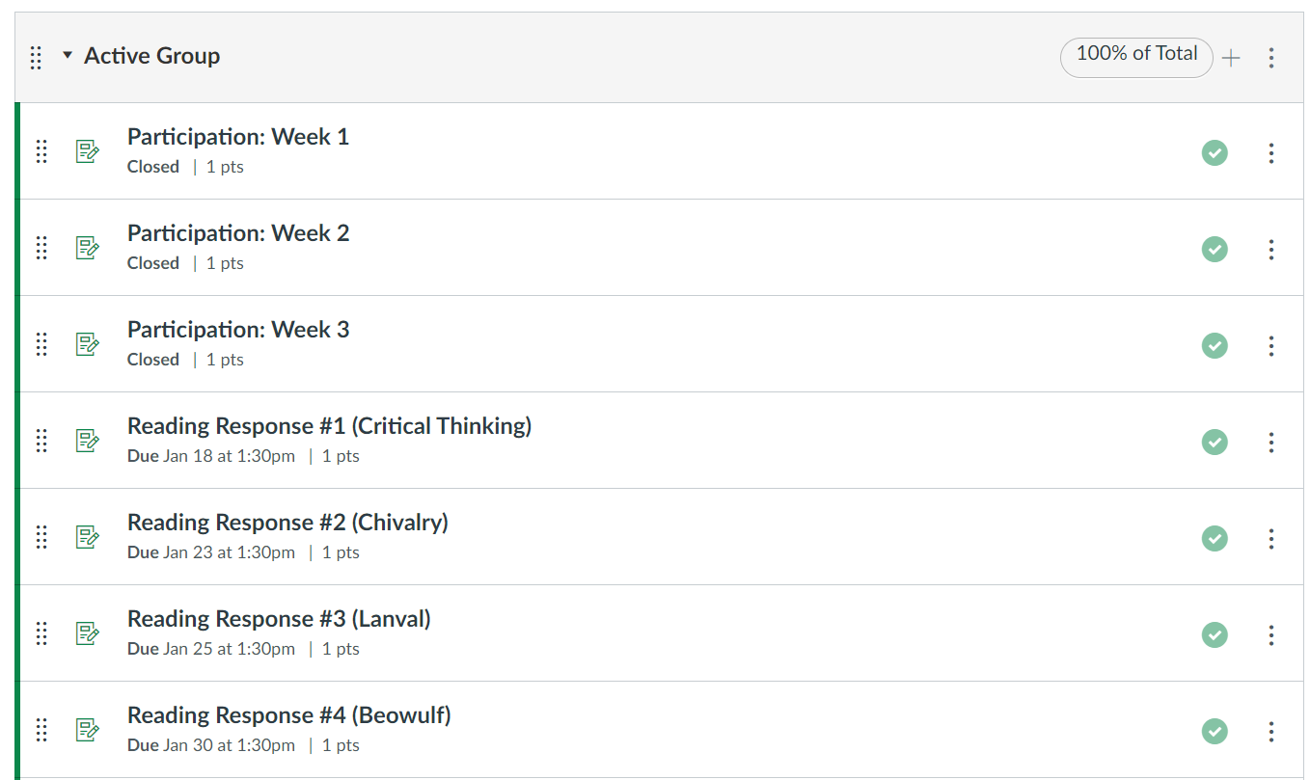Screen dimensions: 1310x780
Task: Toggle published checkmark for Reading Response #4 (Beowulf)
Action: (x=1214, y=731)
